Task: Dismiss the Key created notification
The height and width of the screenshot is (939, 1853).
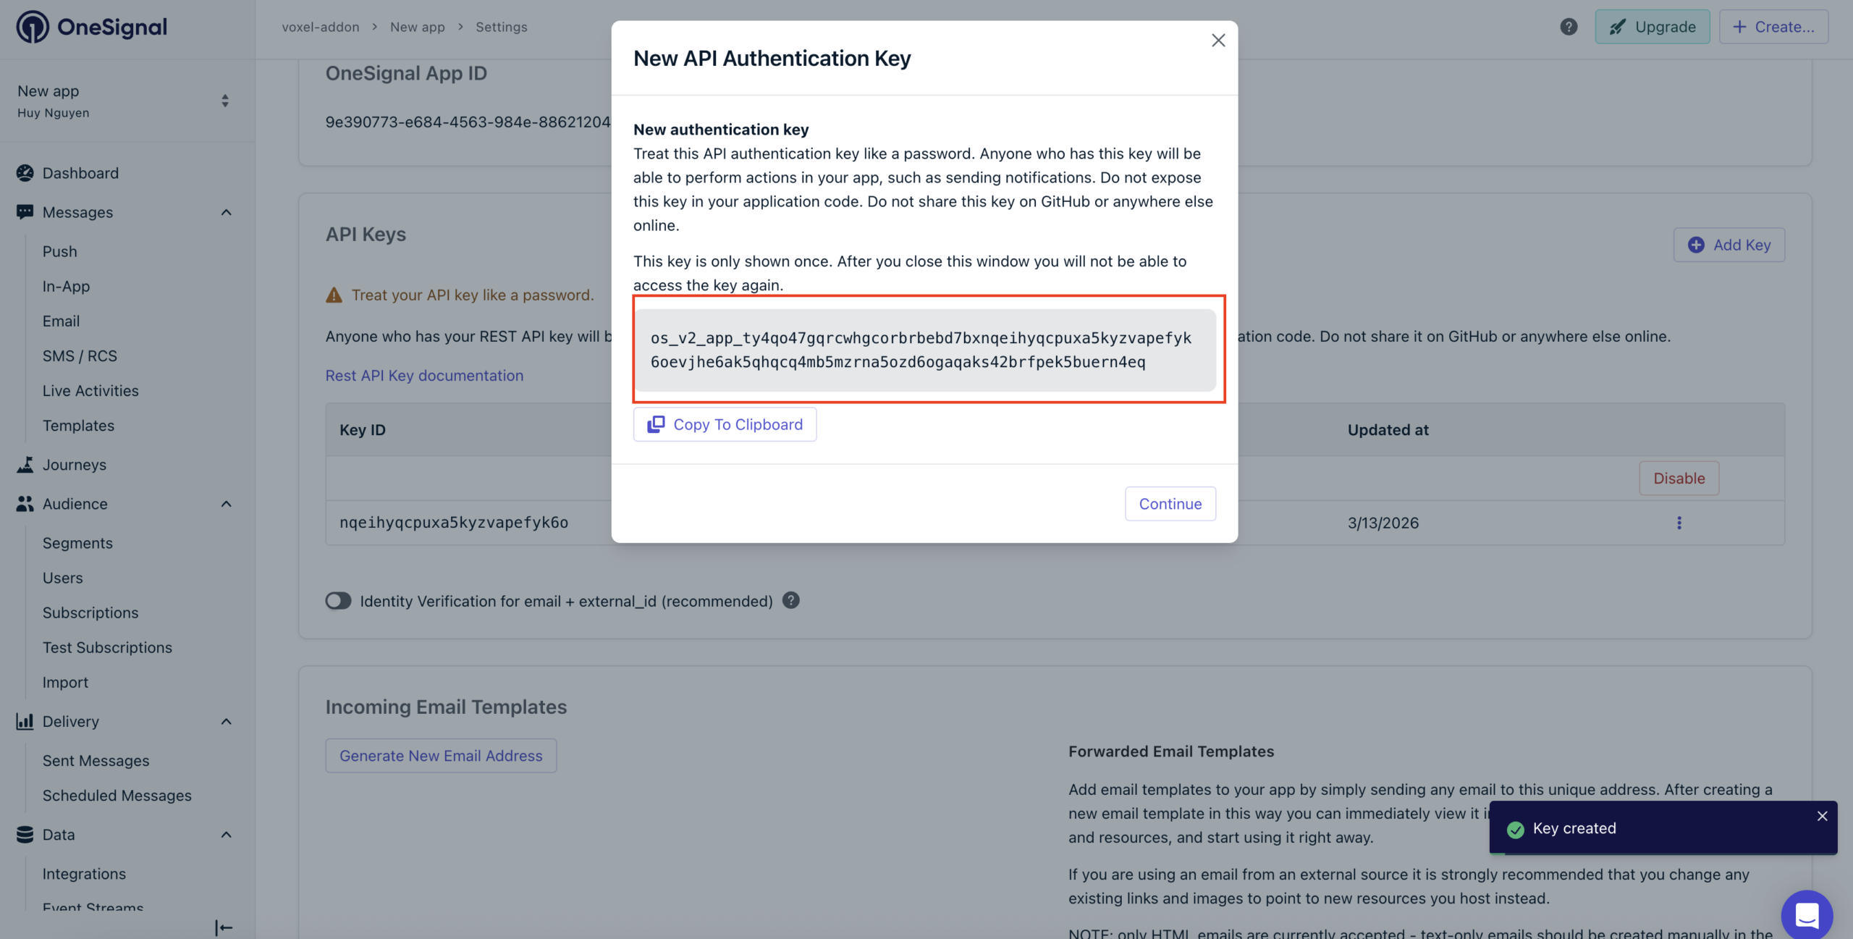Action: click(x=1822, y=816)
